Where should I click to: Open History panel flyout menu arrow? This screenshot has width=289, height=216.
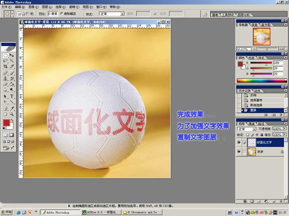[x=286, y=90]
